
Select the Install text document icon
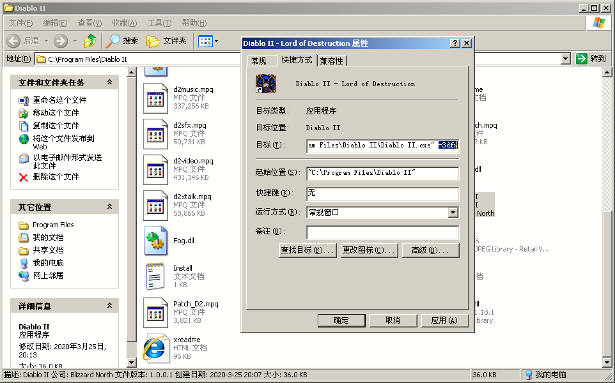[x=155, y=276]
